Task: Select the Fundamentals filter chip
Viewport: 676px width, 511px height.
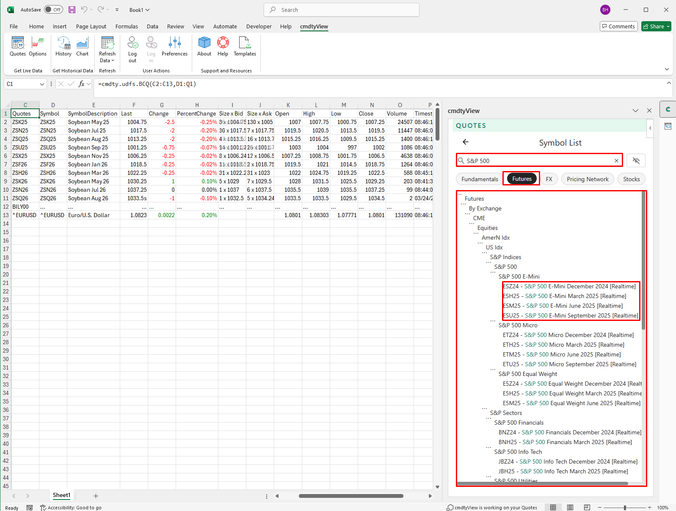Action: 480,179
